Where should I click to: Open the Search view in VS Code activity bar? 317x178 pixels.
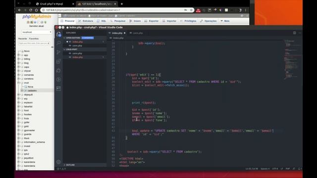pos(58,43)
